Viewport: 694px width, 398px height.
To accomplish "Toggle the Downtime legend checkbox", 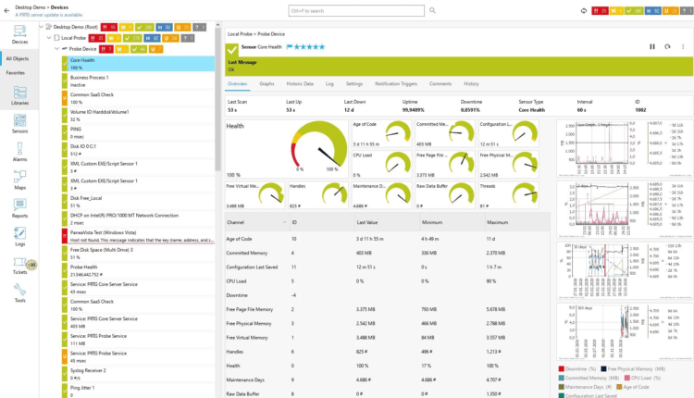I will click(x=563, y=369).
